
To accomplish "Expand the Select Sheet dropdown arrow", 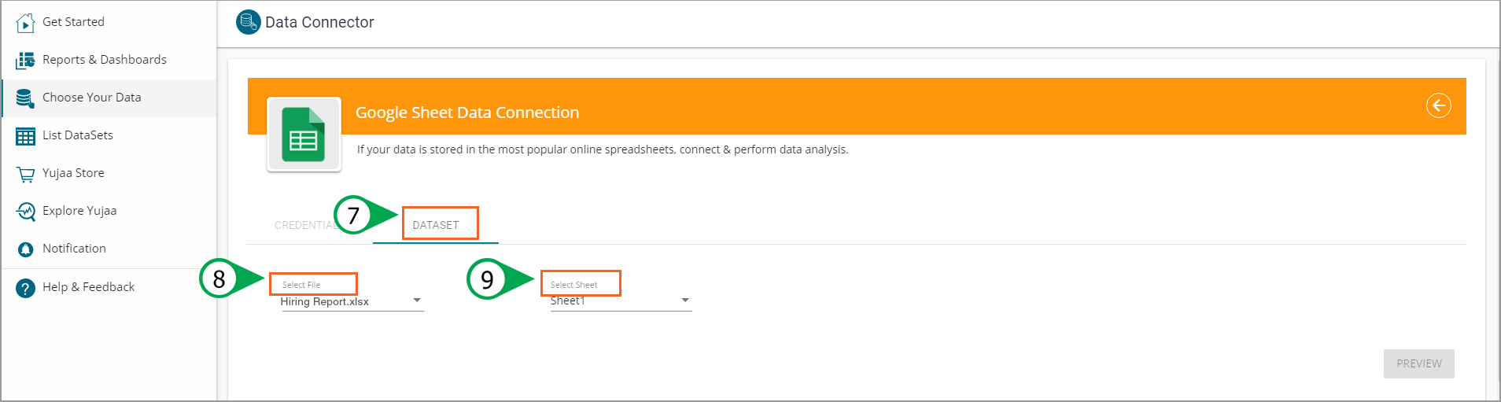I will tap(685, 301).
